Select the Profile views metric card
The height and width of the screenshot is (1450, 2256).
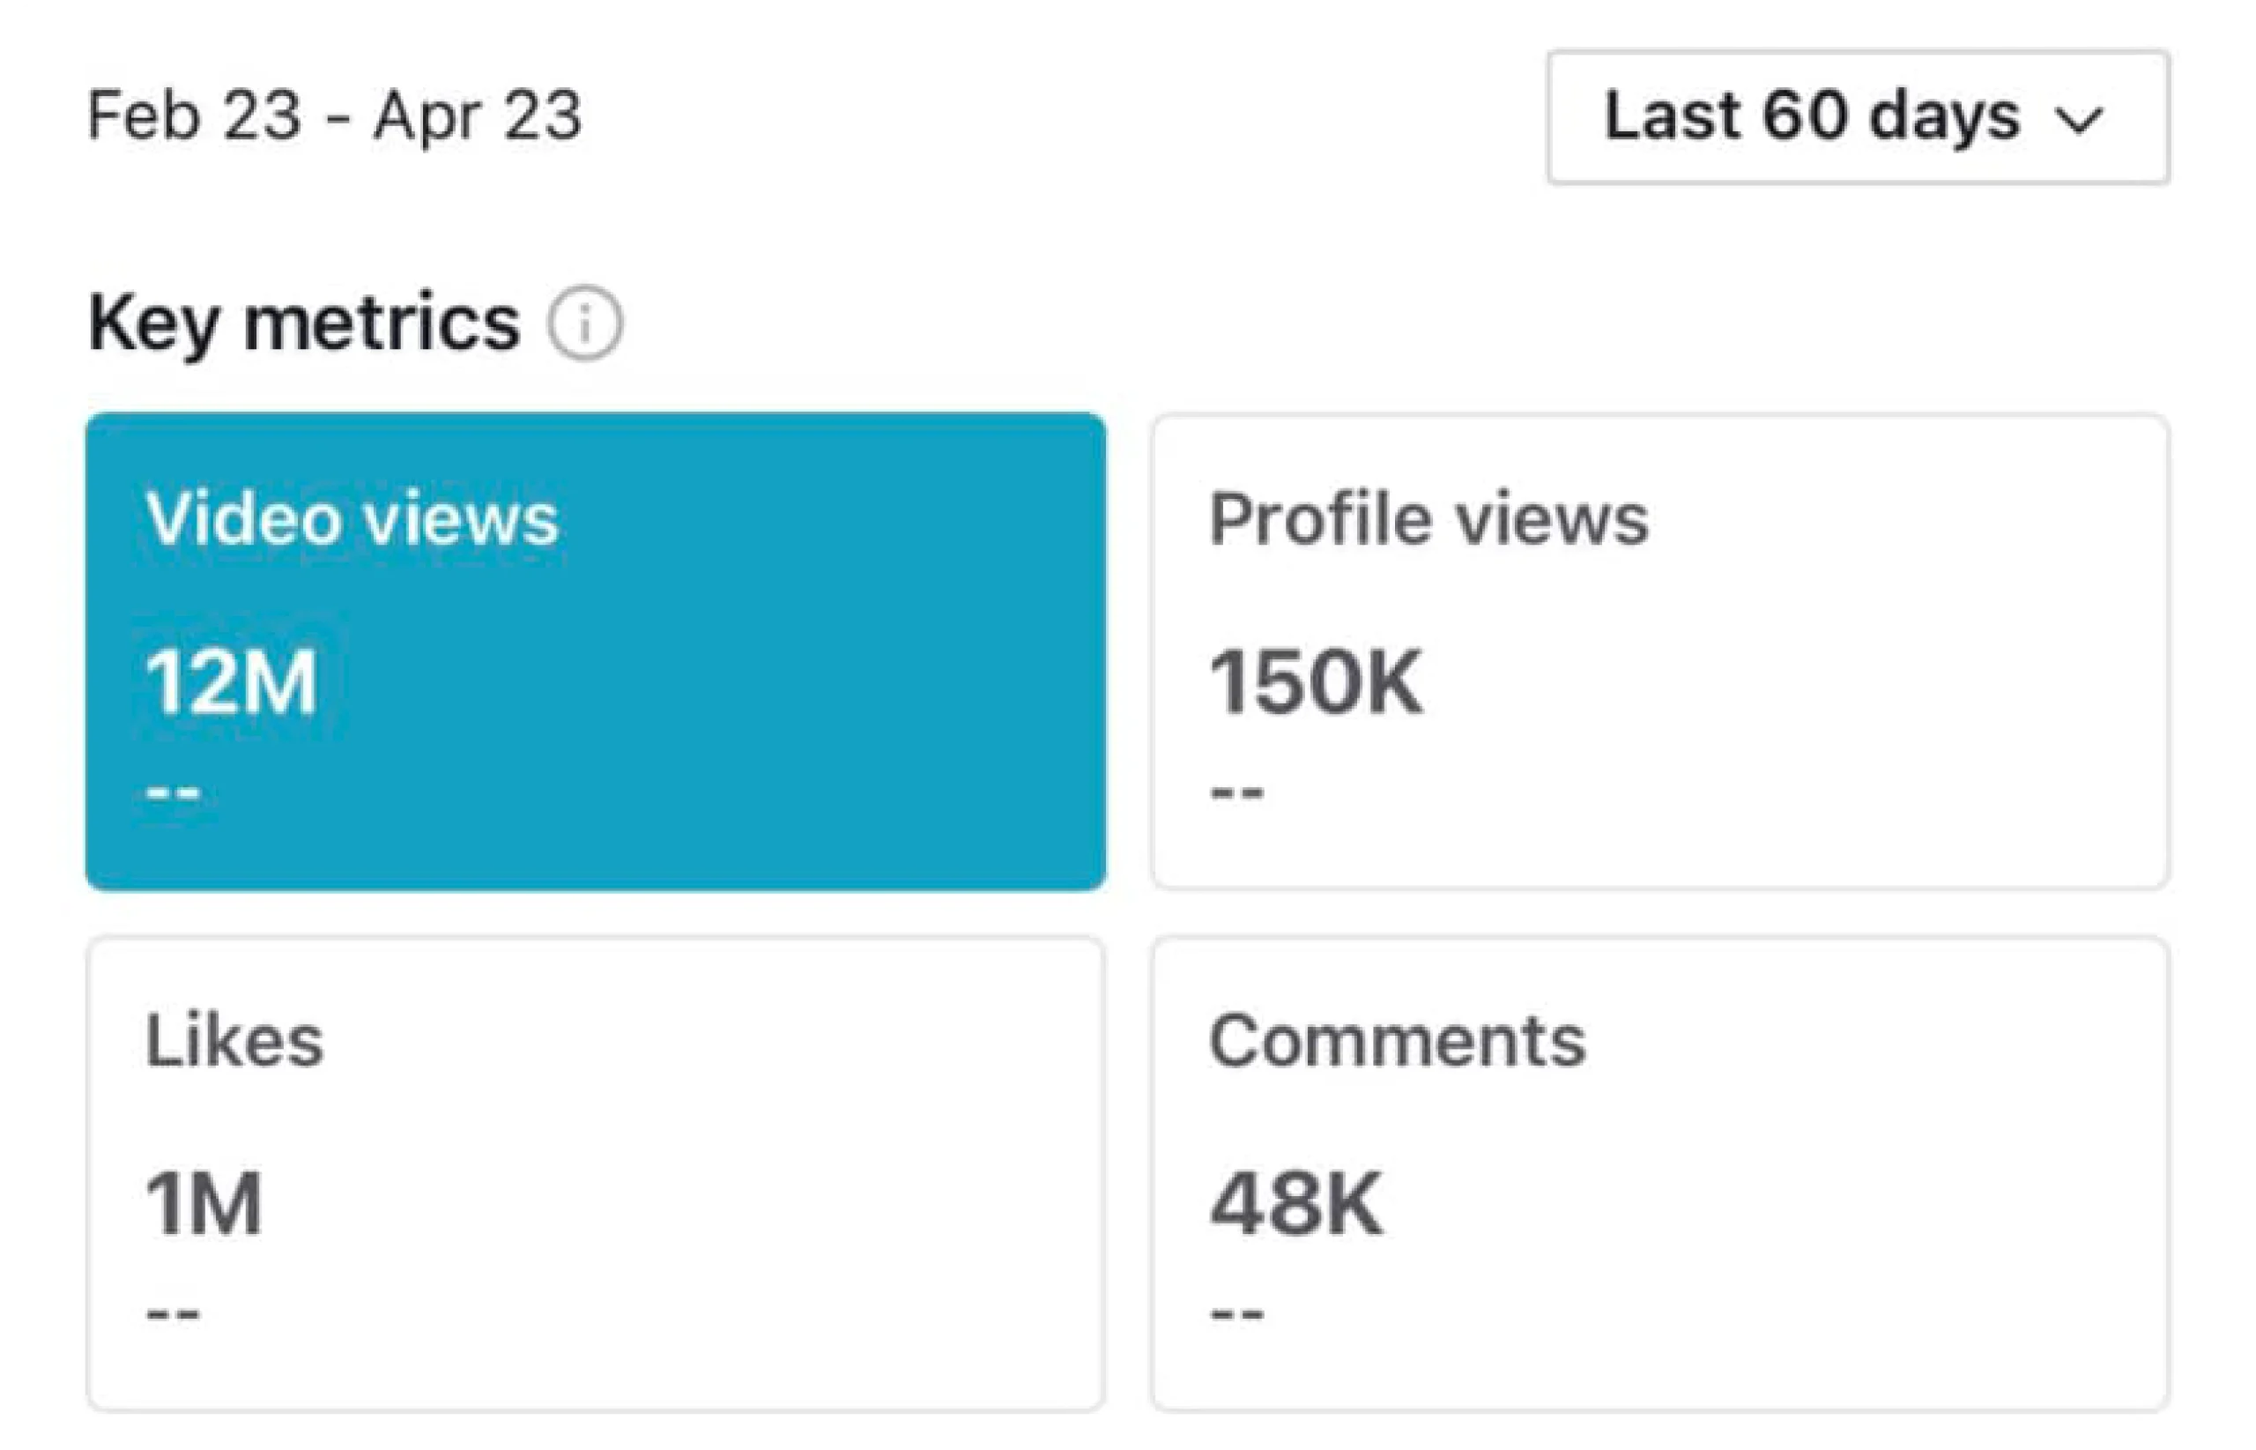[1660, 651]
